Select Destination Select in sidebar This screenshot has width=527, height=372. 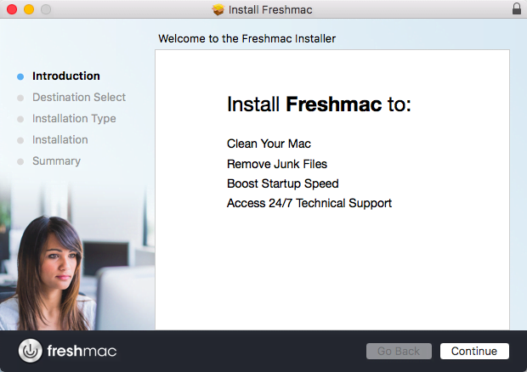[79, 98]
